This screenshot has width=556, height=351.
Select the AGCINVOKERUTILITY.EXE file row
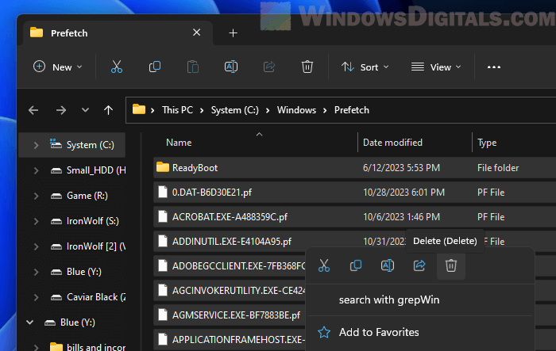point(230,290)
